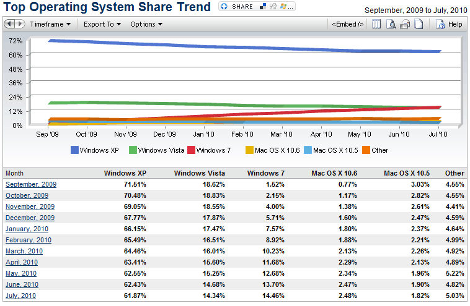
Task: Click the columns view icon next to Embed
Action: click(x=376, y=25)
